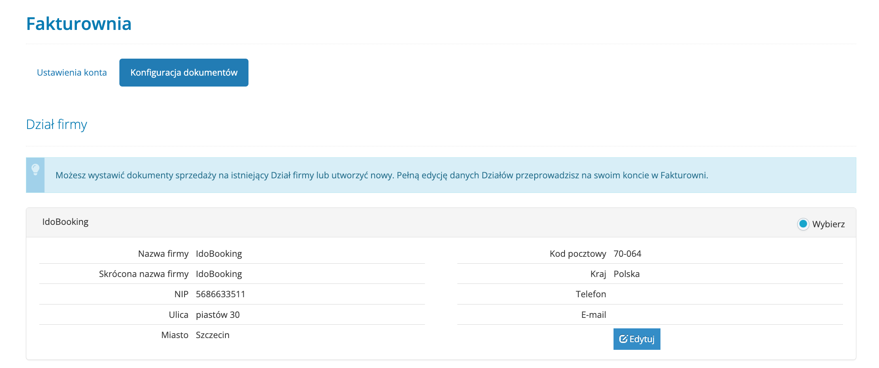879x368 pixels.
Task: Click the Kod pocztowy label
Action: click(x=578, y=254)
